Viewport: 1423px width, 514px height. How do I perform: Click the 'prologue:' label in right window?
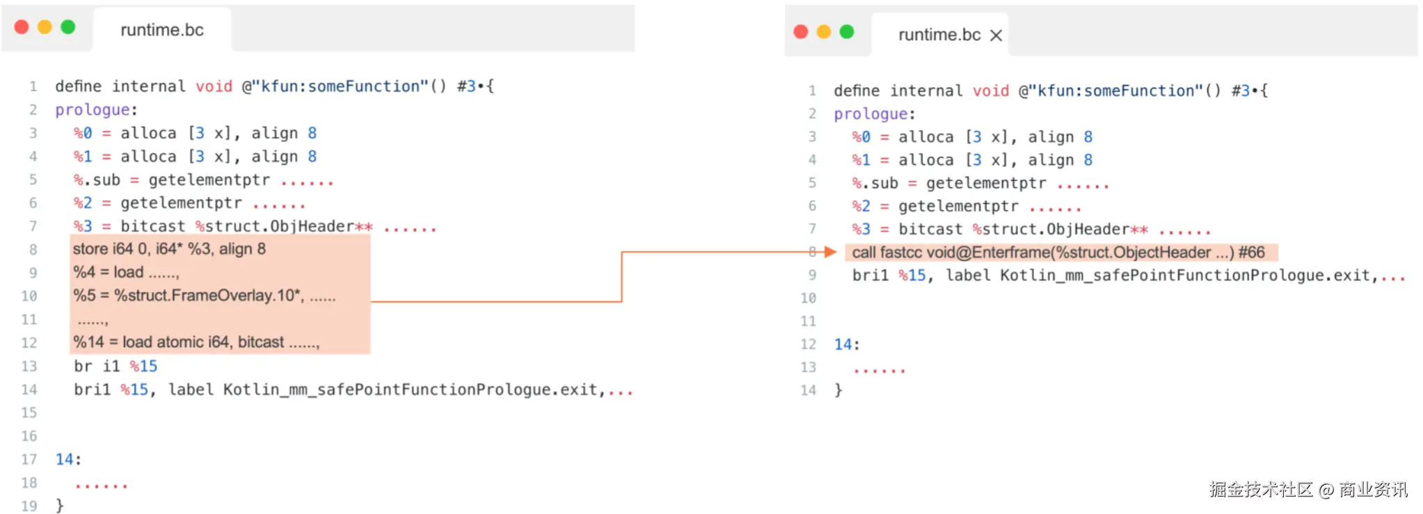pos(875,114)
